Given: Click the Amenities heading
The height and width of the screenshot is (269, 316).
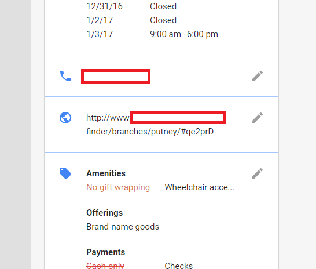Looking at the screenshot, I should point(106,173).
